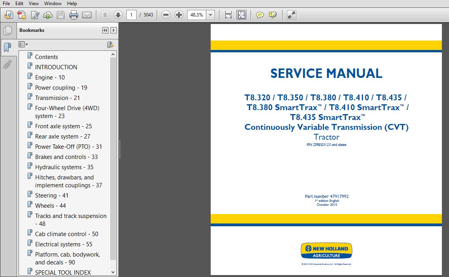The image size is (449, 277).
Task: Go to previous page arrow
Action: (x=105, y=15)
